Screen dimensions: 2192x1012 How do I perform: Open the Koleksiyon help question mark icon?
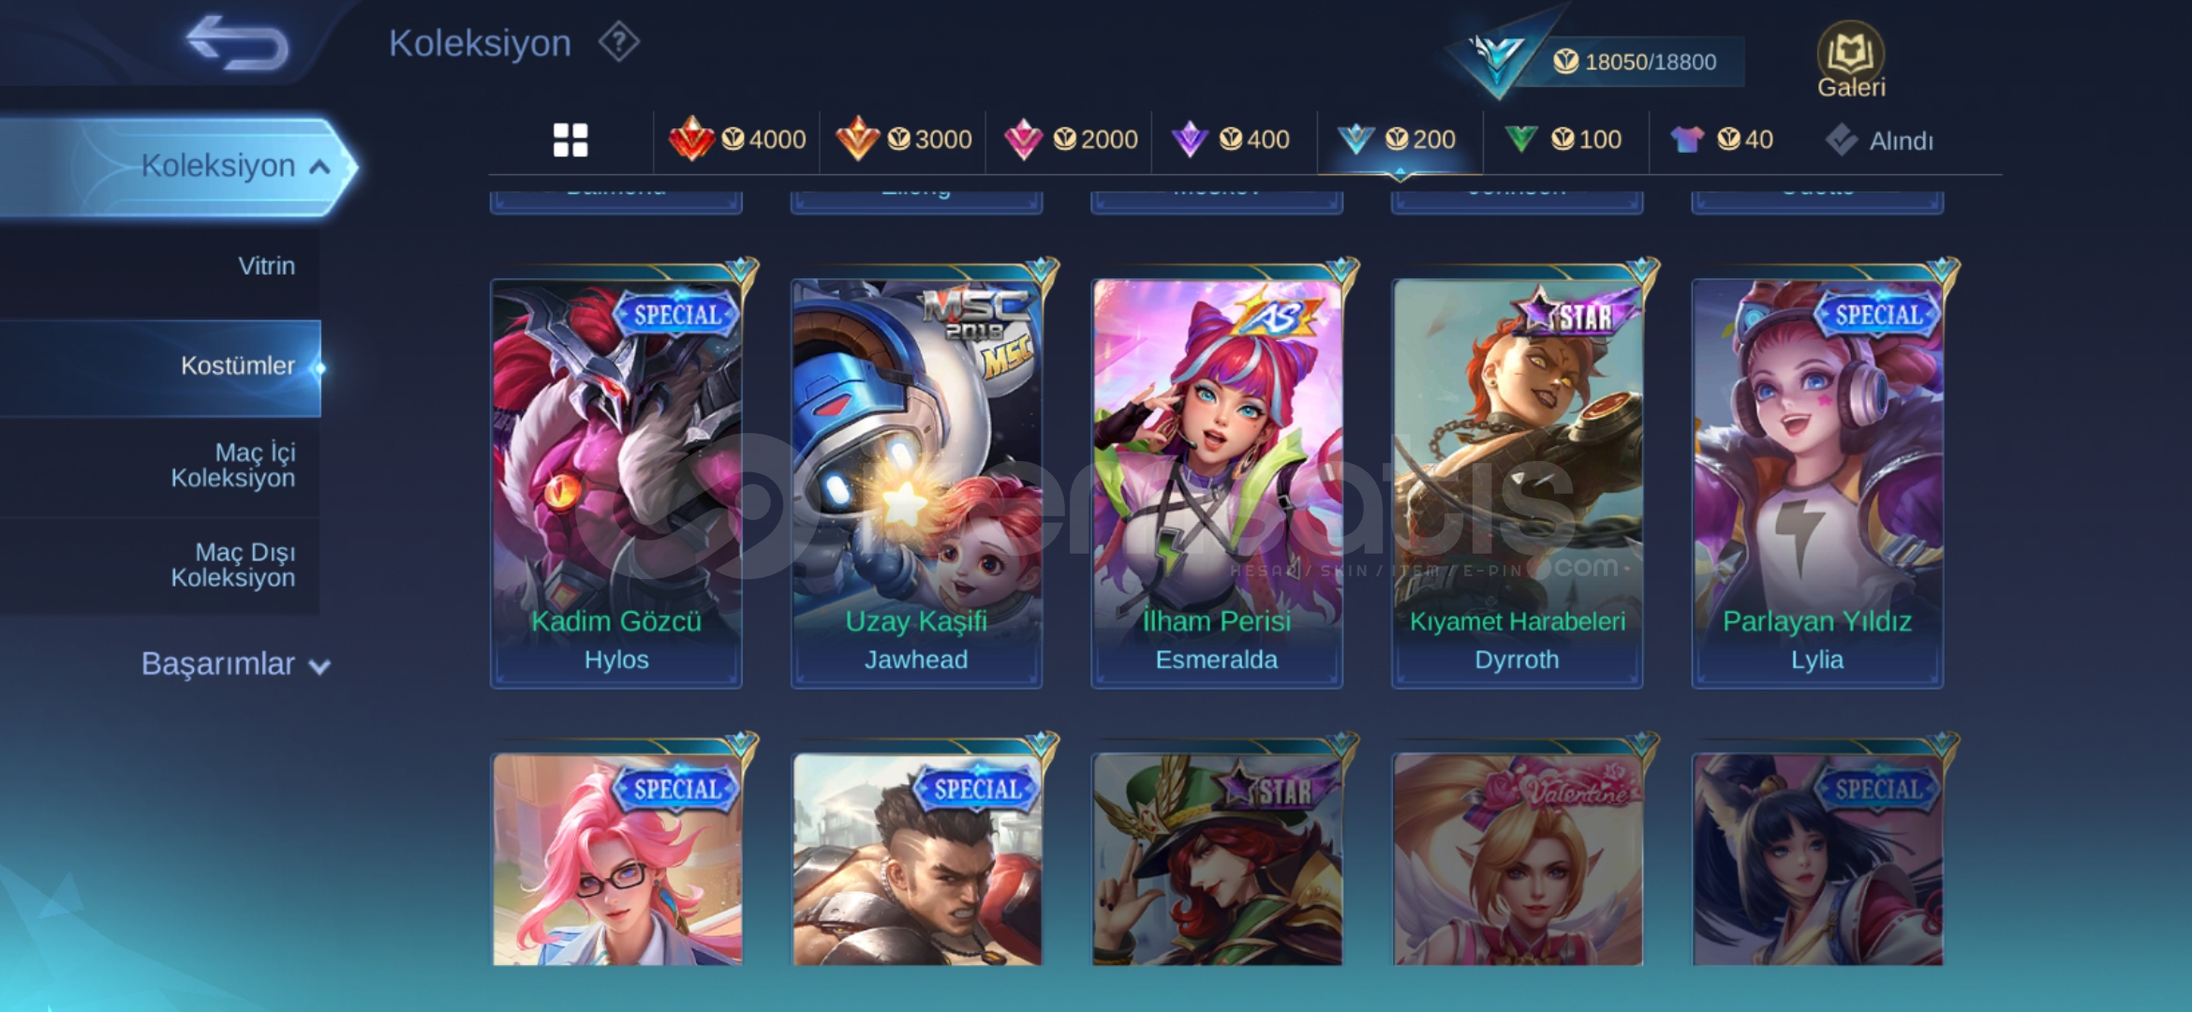click(618, 42)
